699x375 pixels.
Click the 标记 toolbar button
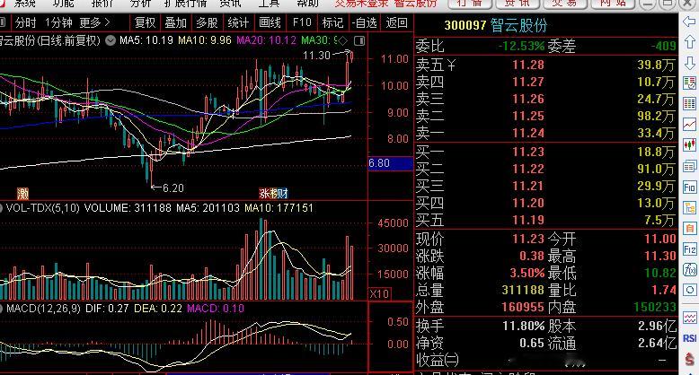[x=332, y=22]
